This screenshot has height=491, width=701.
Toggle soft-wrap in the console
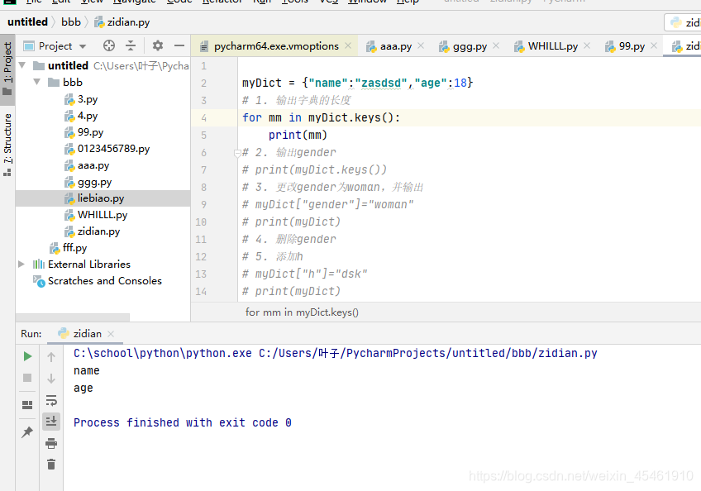pos(51,400)
